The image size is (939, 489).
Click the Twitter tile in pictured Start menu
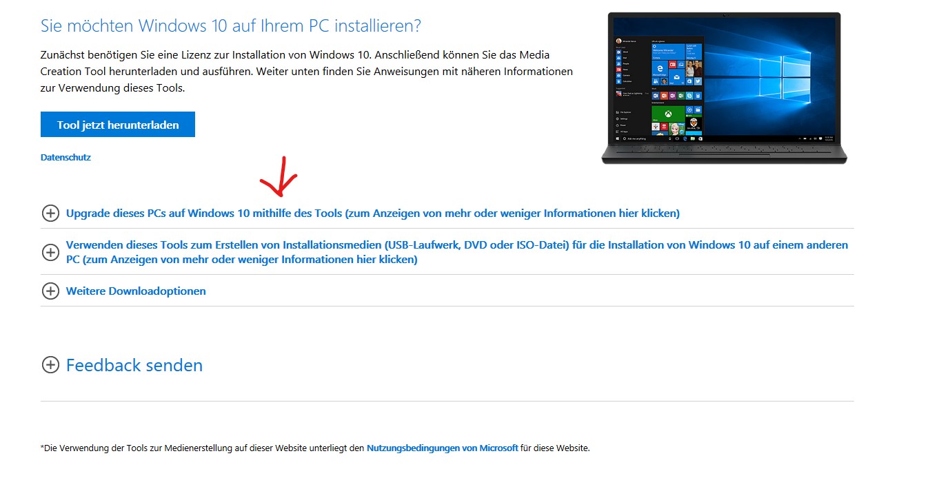[x=698, y=81]
